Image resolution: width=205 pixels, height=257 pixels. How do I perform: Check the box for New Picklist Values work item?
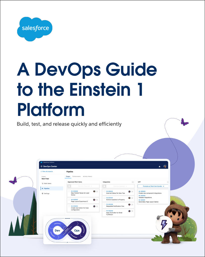pyautogui.click(x=69, y=191)
